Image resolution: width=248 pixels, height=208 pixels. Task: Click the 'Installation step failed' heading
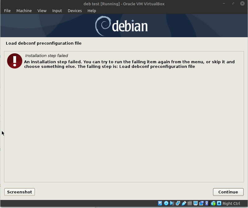coord(46,56)
